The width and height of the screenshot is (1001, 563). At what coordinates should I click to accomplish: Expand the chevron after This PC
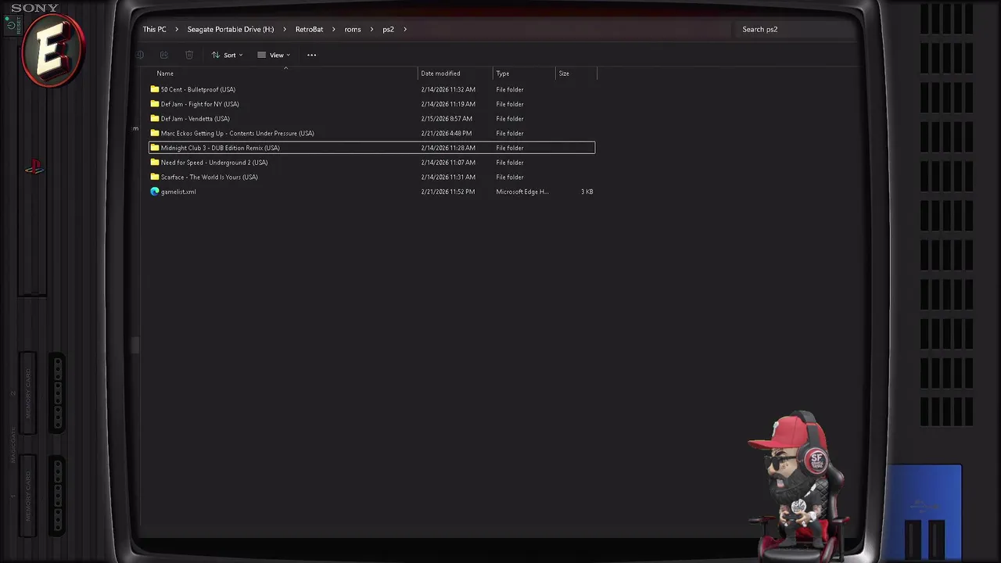177,29
